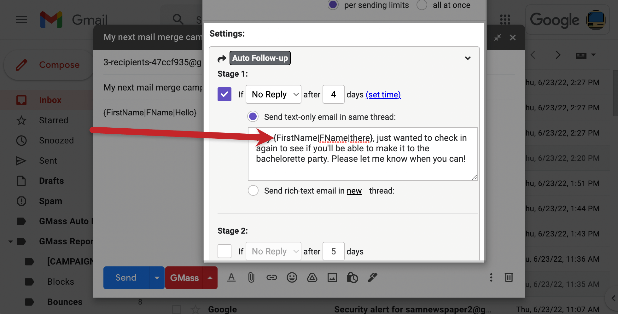Toggle confidential mode lock-clock icon
618x314 pixels.
(352, 277)
